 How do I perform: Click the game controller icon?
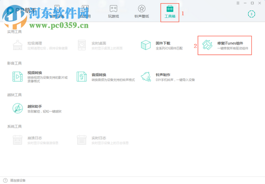(114, 8)
